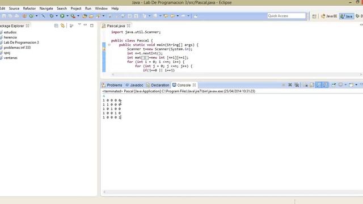Image resolution: width=363 pixels, height=204 pixels.
Task: Switch to the Javadoc tab
Action: coord(134,85)
